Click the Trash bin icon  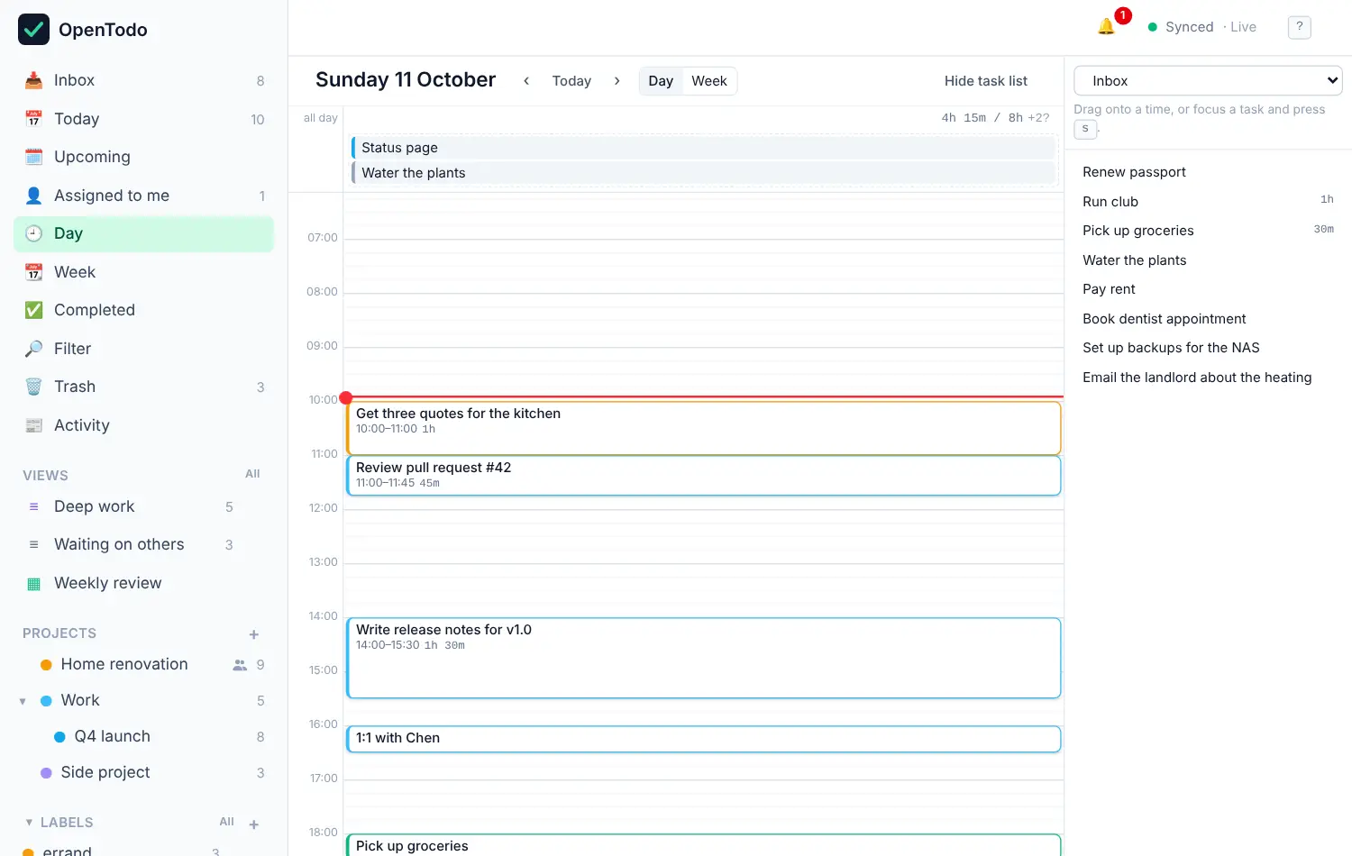(33, 387)
